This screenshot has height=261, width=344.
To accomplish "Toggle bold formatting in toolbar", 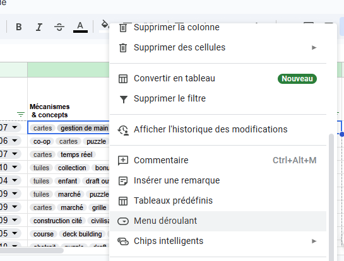I will [19, 27].
